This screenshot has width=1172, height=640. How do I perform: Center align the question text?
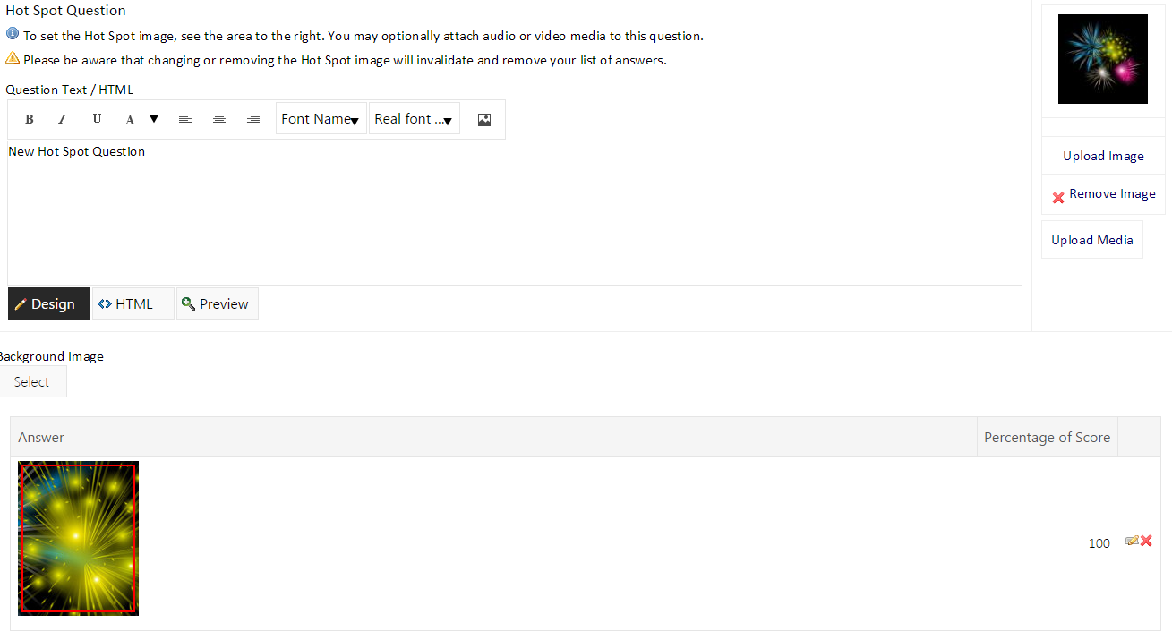tap(219, 119)
